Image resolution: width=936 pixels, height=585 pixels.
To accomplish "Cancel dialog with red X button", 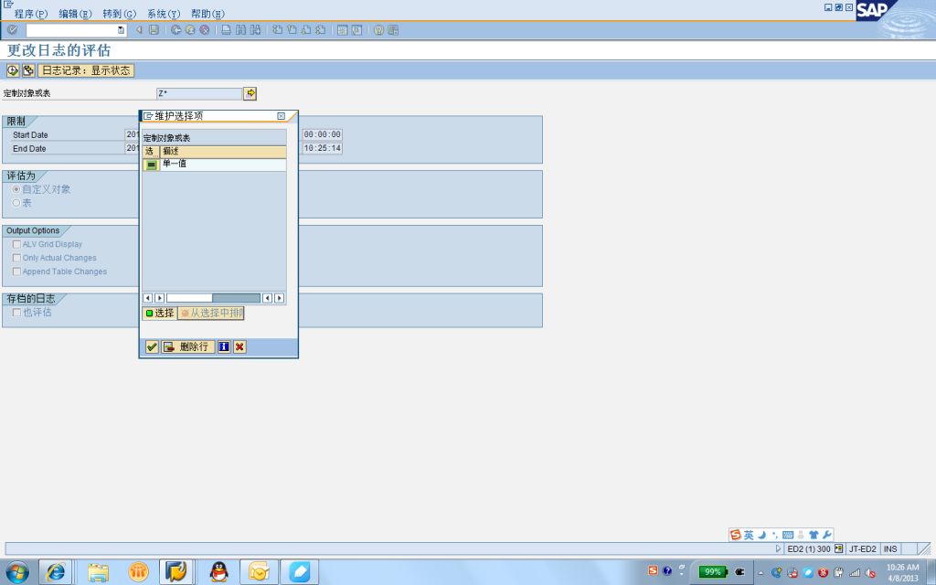I will (239, 346).
